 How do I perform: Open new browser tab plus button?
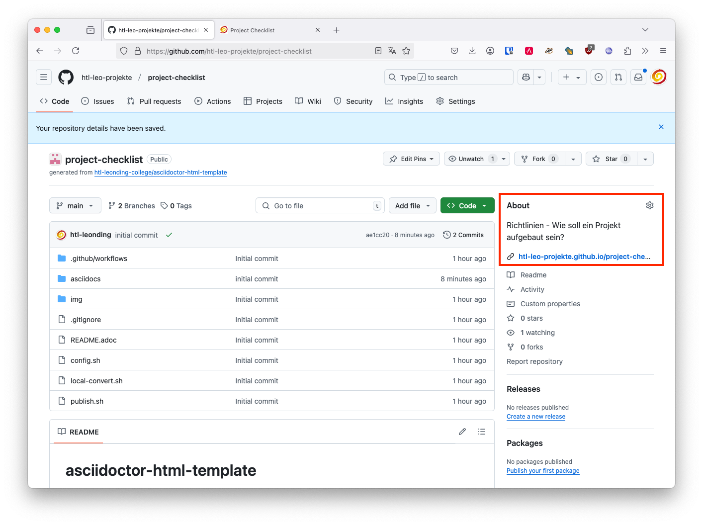(x=337, y=30)
